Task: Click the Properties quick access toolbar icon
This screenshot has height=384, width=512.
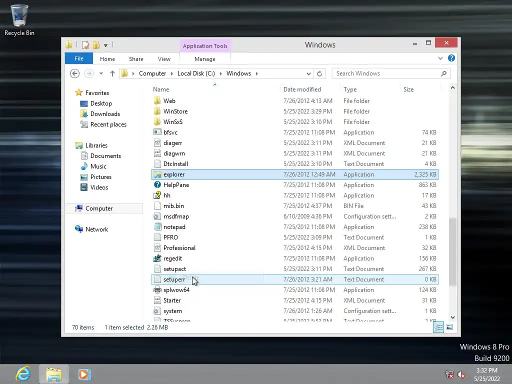Action: pos(85,45)
